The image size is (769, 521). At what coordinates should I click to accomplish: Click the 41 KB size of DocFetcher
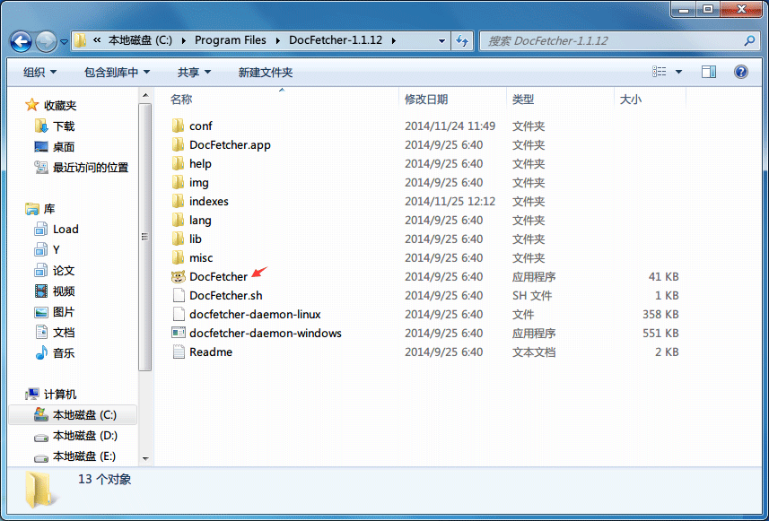coord(663,277)
